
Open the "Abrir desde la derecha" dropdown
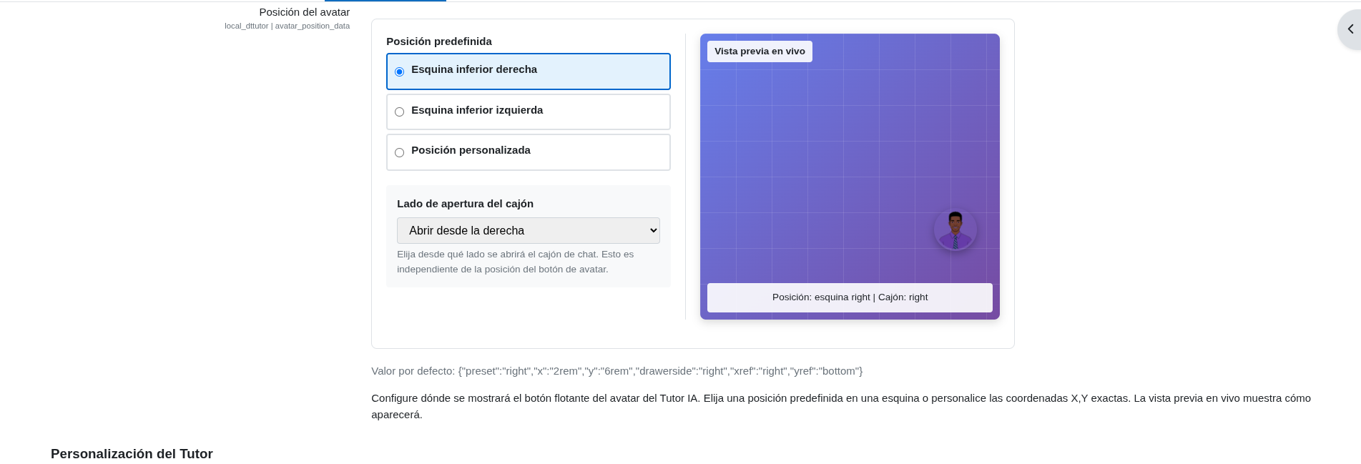pos(528,230)
